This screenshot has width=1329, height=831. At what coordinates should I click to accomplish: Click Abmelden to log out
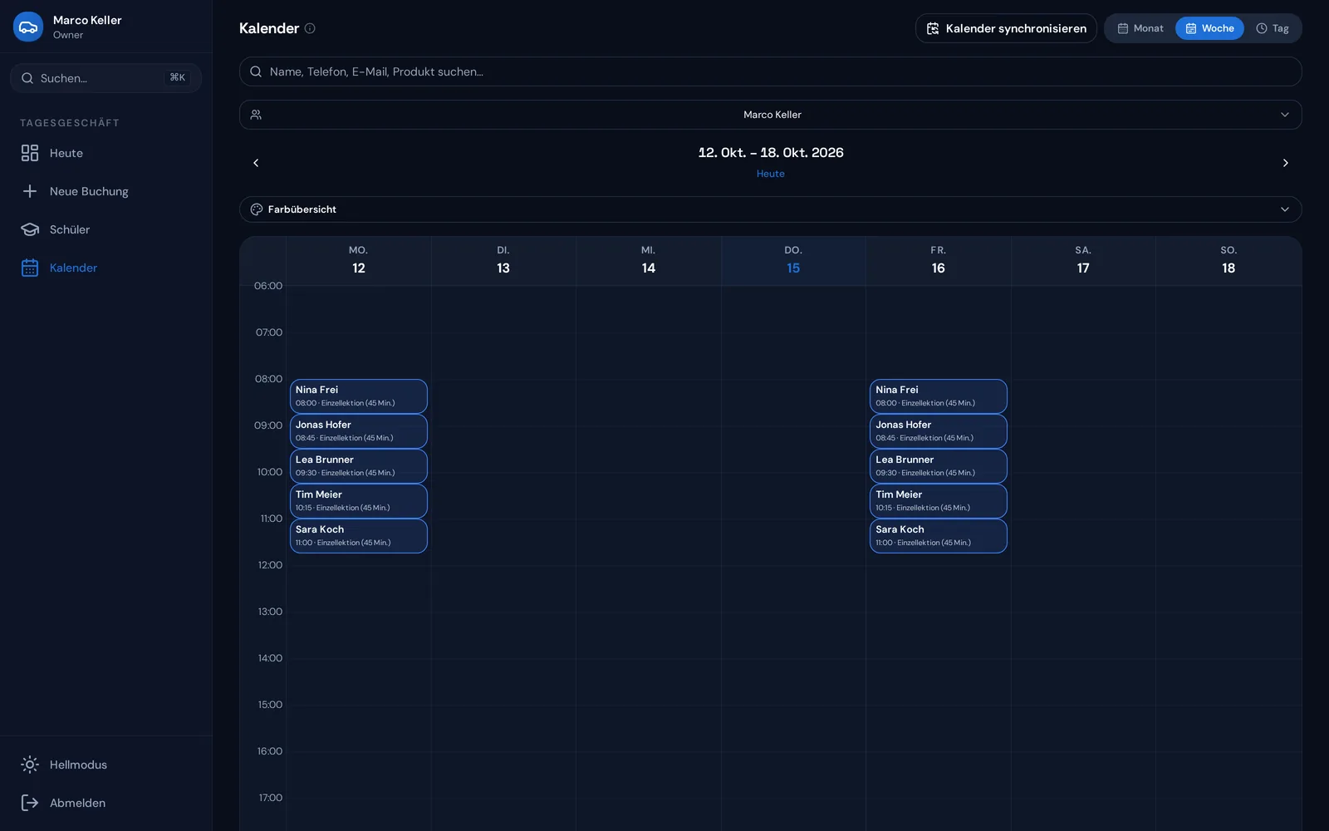105,803
